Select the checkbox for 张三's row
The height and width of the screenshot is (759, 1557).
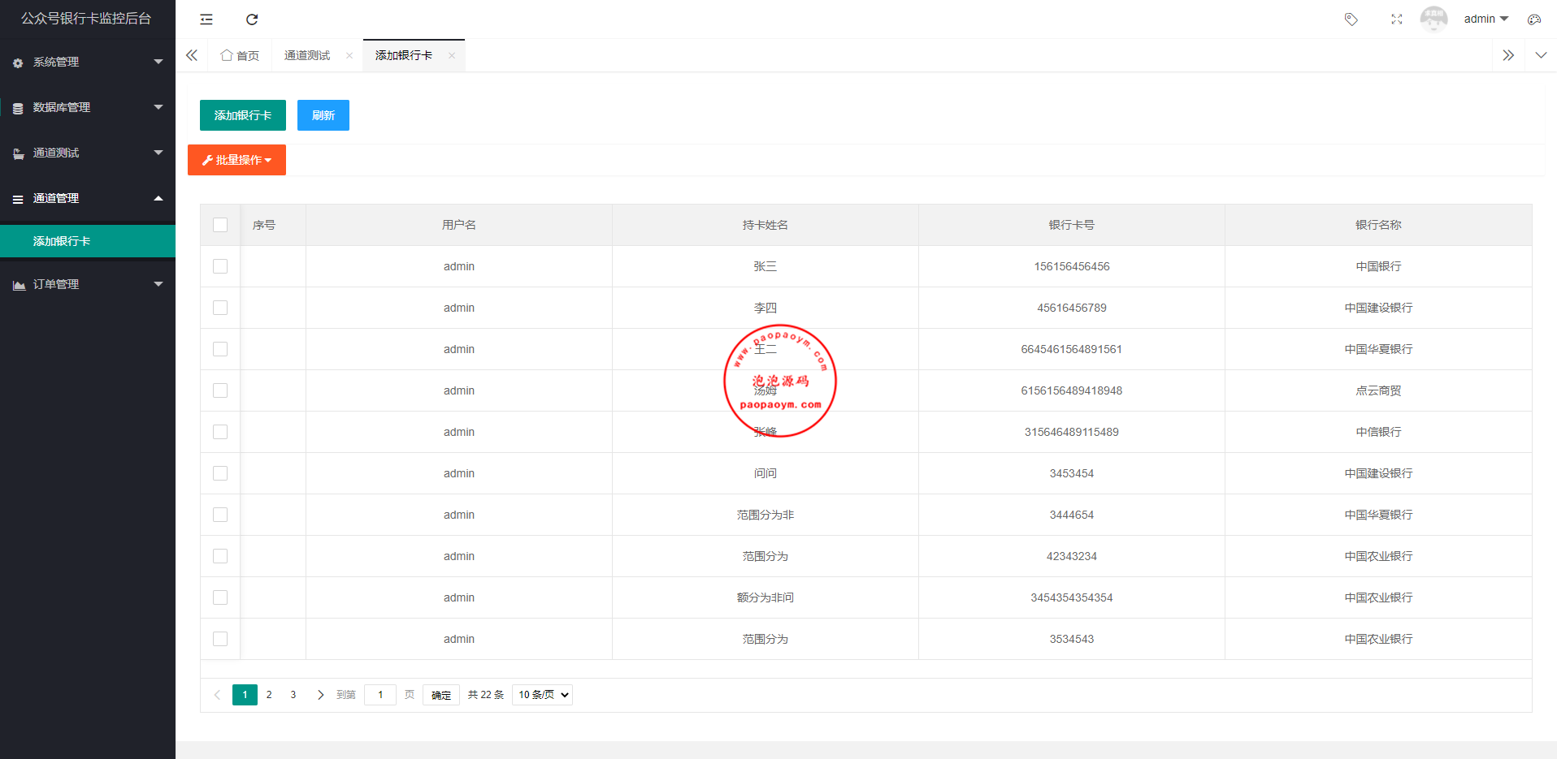tap(220, 266)
